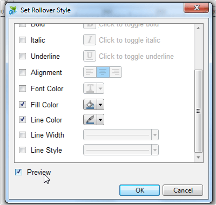
Task: Enable the Italic checkbox
Action: (23, 40)
